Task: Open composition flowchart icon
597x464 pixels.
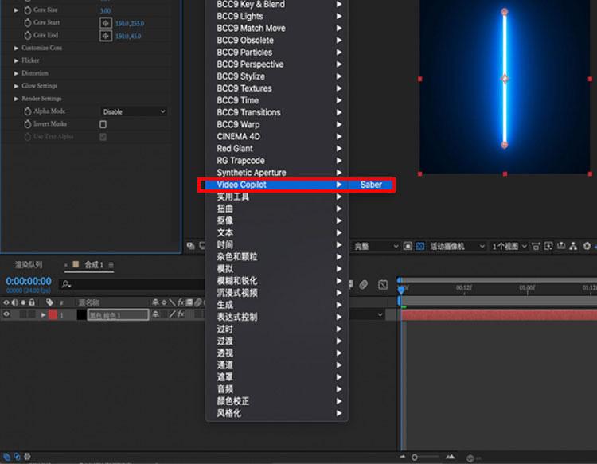Action: coord(573,246)
